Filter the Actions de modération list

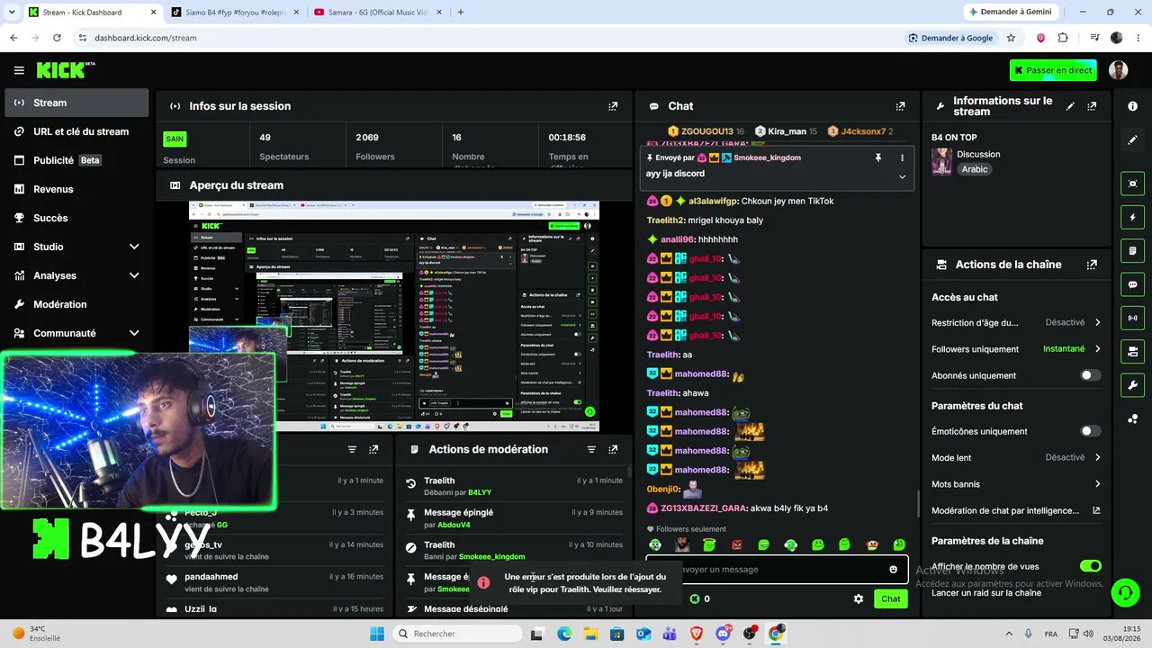591,449
